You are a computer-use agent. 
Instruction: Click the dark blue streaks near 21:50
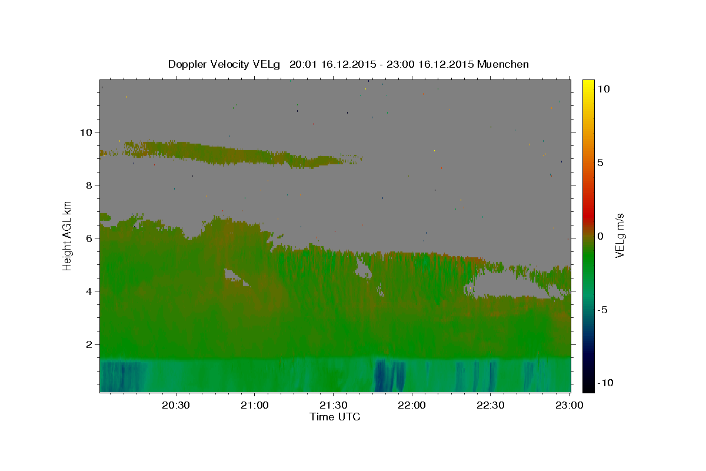[x=390, y=376]
